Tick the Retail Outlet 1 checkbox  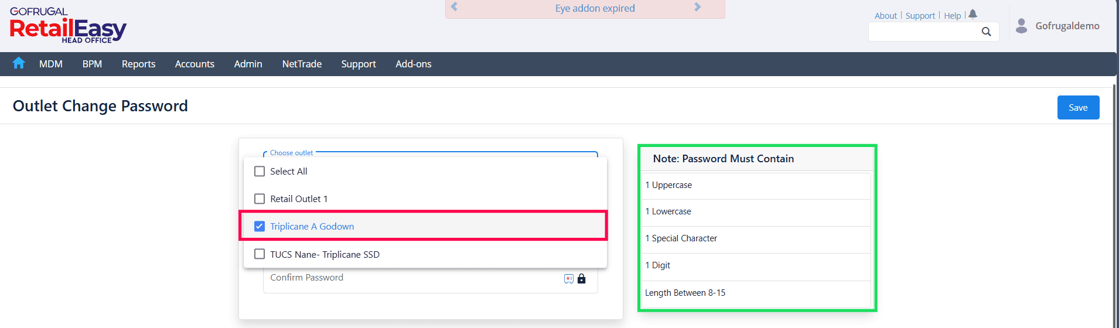[260, 199]
